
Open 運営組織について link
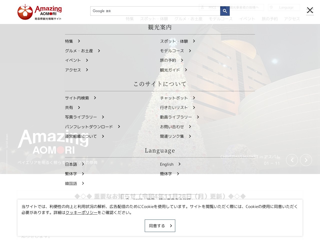tap(84, 136)
